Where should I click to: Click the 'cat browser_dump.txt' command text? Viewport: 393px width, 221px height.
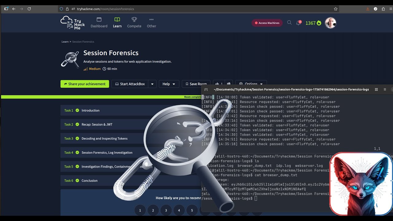(x=276, y=175)
